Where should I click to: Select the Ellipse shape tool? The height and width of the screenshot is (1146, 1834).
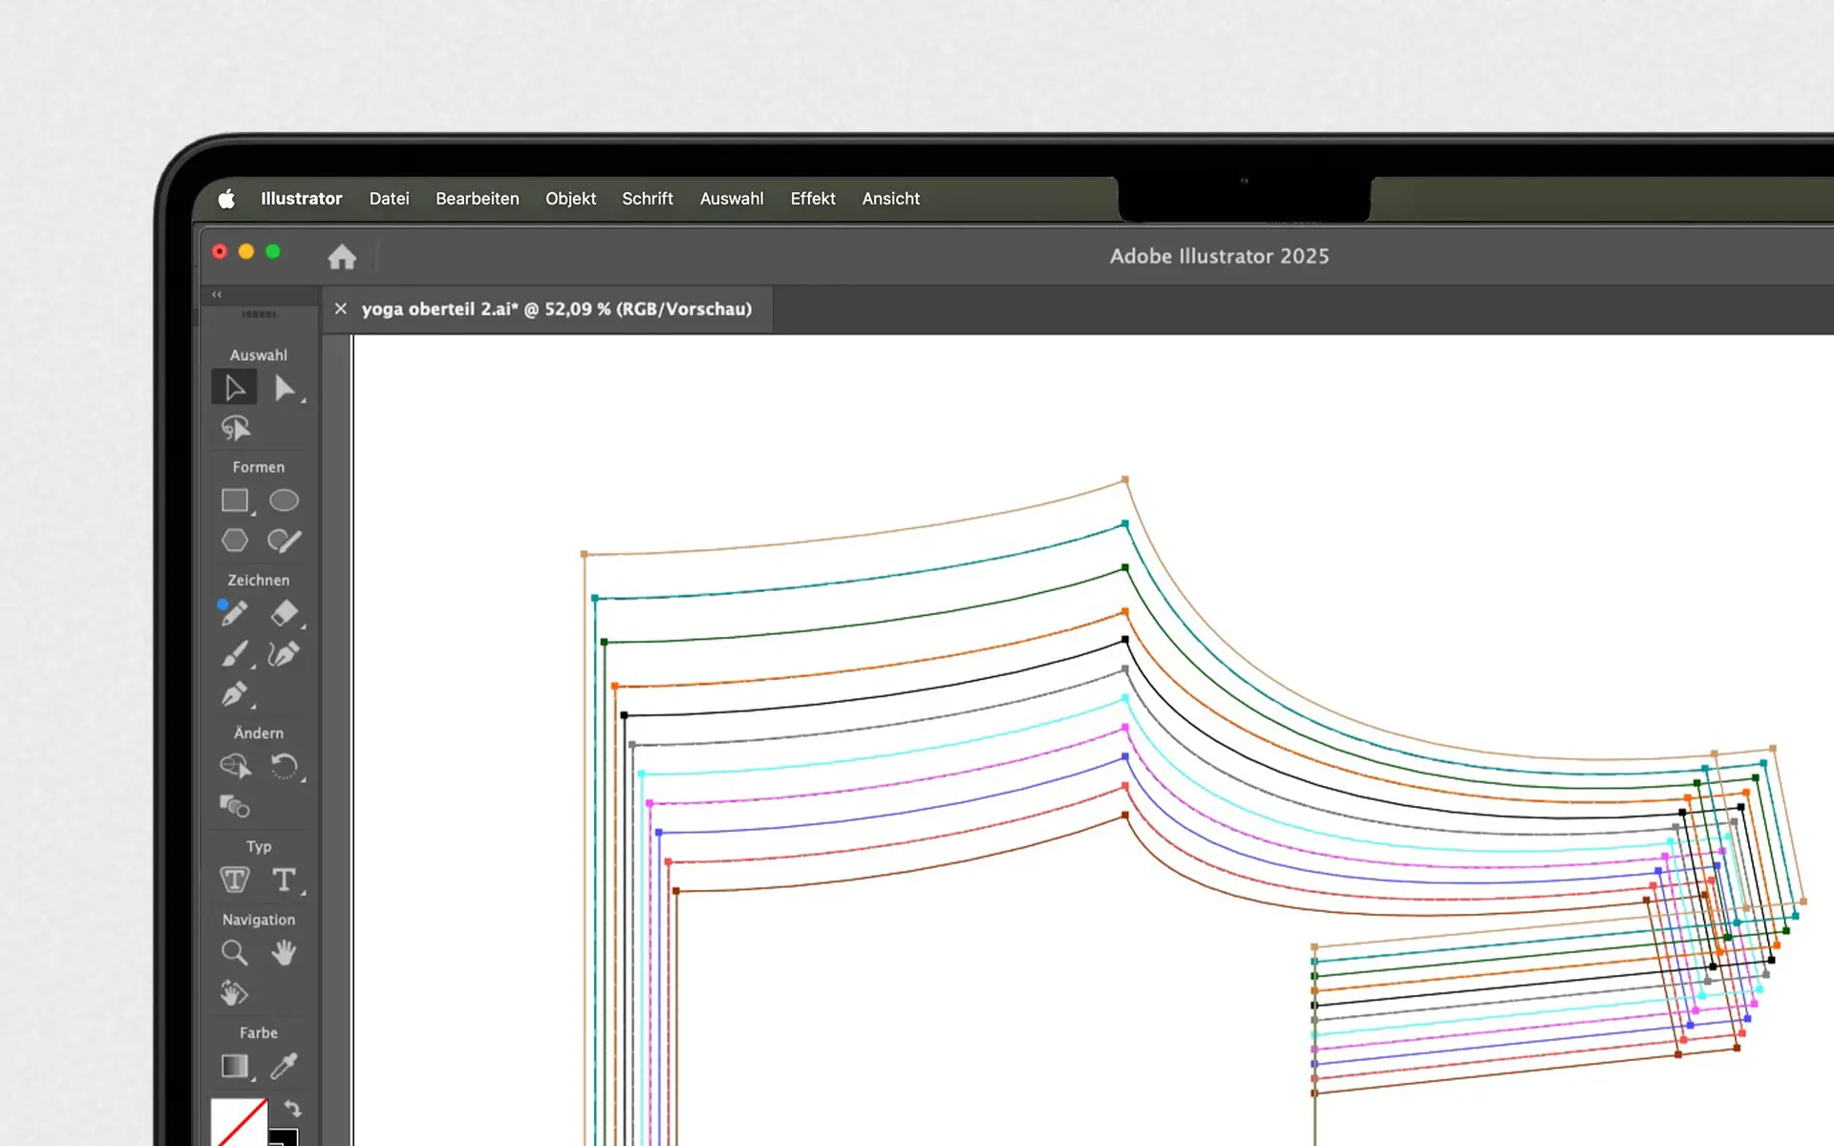(284, 500)
